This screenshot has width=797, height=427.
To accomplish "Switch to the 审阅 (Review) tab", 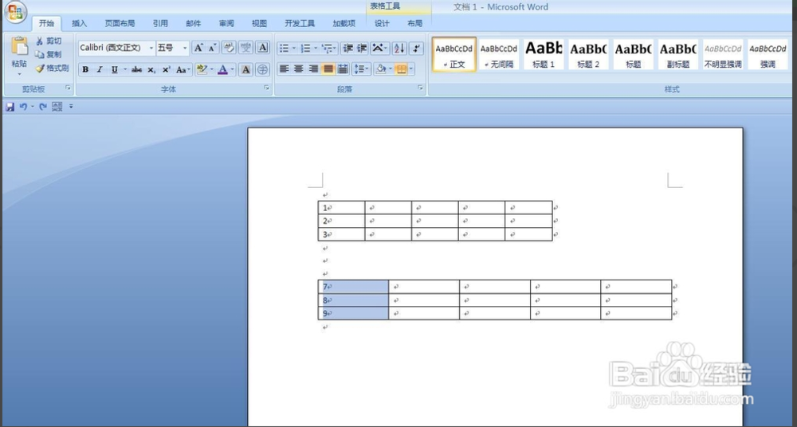I will (226, 23).
